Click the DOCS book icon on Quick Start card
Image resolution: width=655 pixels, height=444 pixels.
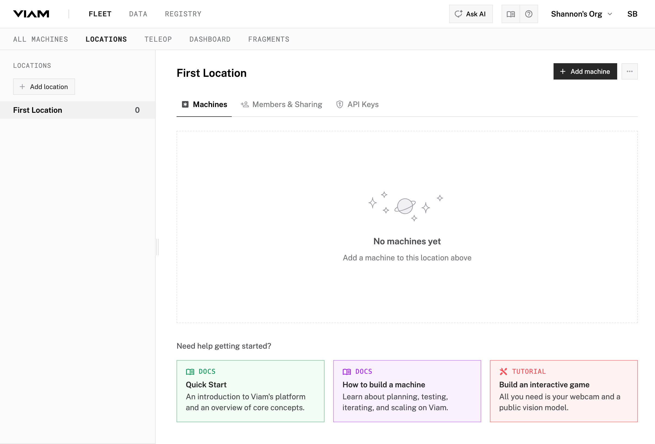190,372
